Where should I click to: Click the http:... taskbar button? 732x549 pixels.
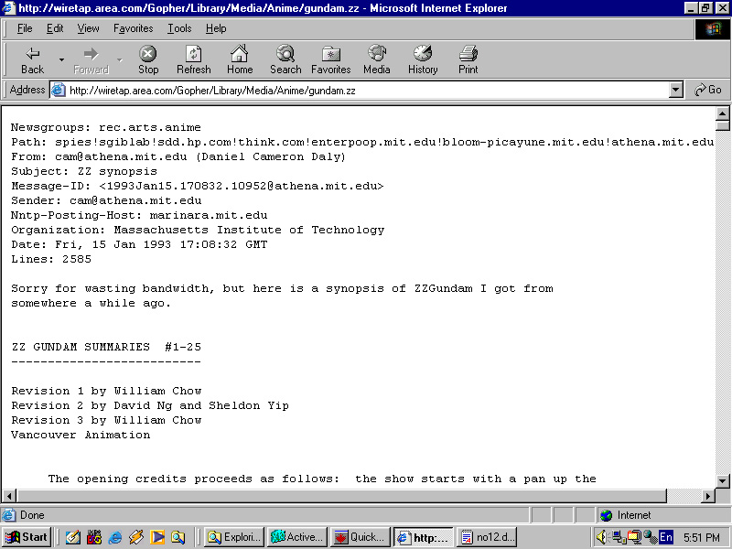pos(424,537)
